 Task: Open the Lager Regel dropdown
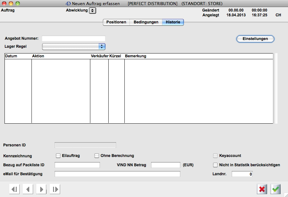pyautogui.click(x=102, y=46)
